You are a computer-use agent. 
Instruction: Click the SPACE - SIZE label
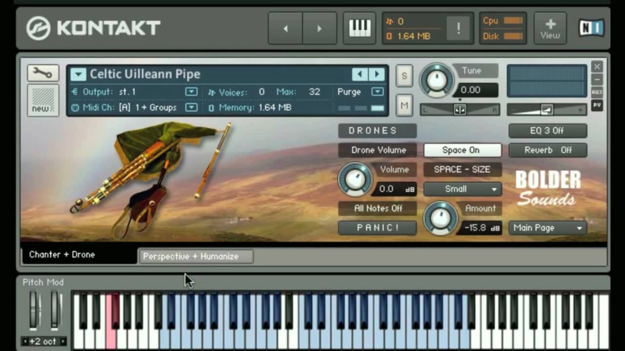(x=462, y=170)
